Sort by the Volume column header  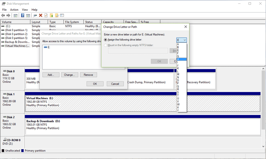pos(15,22)
